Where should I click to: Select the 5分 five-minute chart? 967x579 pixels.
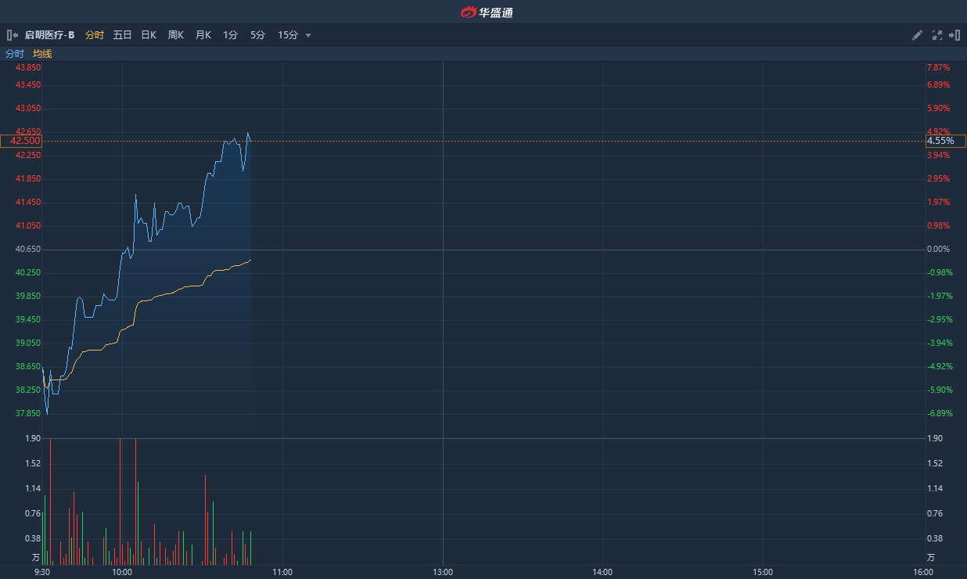[258, 35]
